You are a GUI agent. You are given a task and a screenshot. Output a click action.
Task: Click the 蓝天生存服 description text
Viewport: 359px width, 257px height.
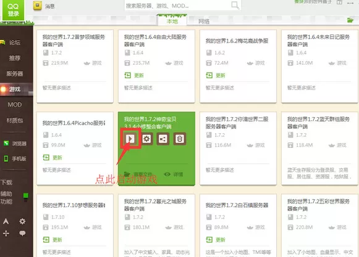click(x=319, y=173)
